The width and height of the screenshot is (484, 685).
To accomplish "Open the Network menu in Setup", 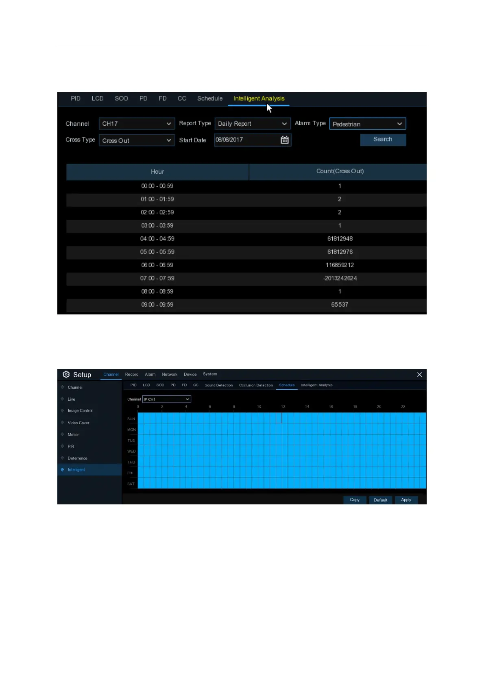I will coord(170,374).
